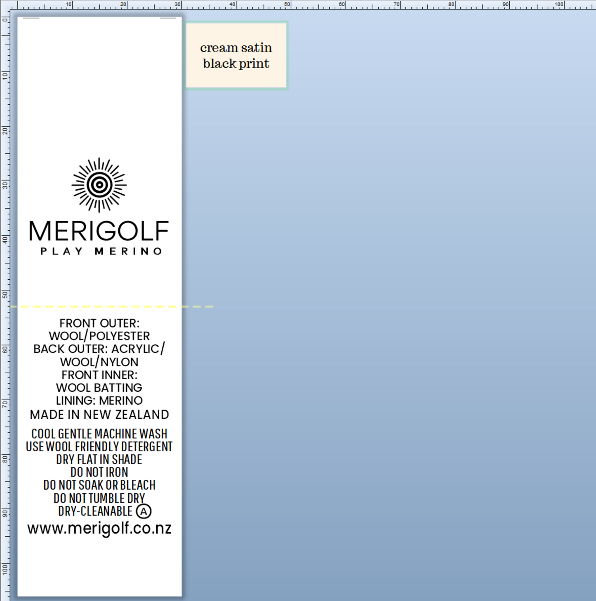
Task: Select the DRY FLAT IN SHADE line
Action: pos(99,460)
